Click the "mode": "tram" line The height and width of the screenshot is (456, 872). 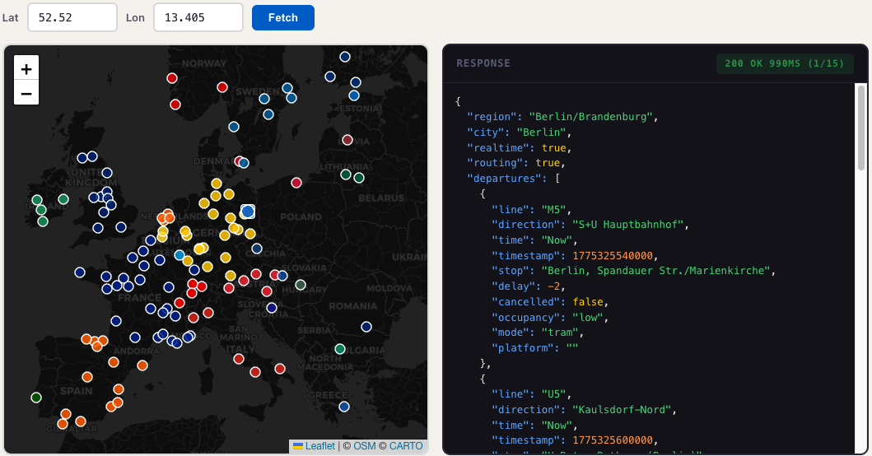(x=538, y=333)
